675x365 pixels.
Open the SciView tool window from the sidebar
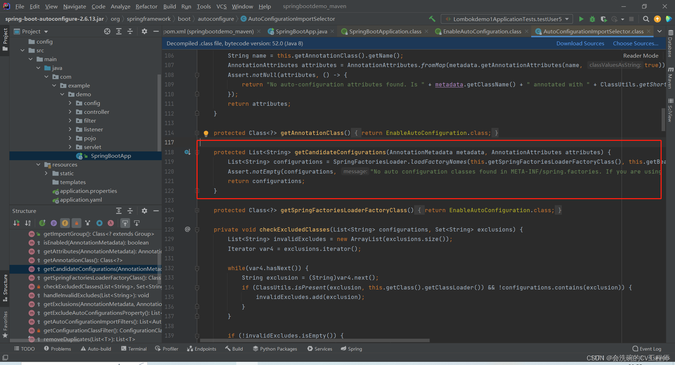click(670, 111)
